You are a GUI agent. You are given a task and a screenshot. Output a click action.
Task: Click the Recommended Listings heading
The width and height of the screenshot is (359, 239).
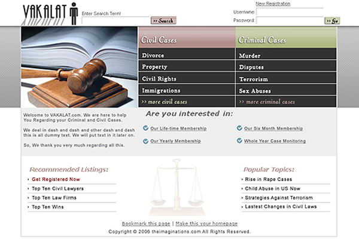pyautogui.click(x=69, y=170)
